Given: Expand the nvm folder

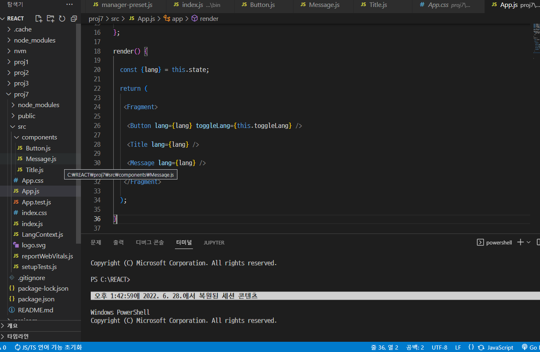Looking at the screenshot, I should [x=20, y=51].
